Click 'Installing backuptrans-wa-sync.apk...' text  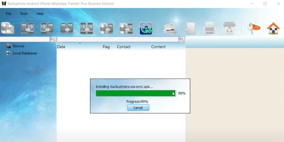click(x=124, y=87)
